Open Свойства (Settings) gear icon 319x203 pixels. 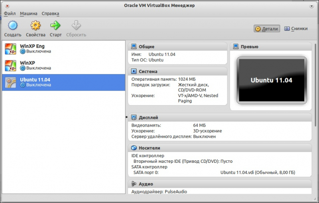[35, 26]
